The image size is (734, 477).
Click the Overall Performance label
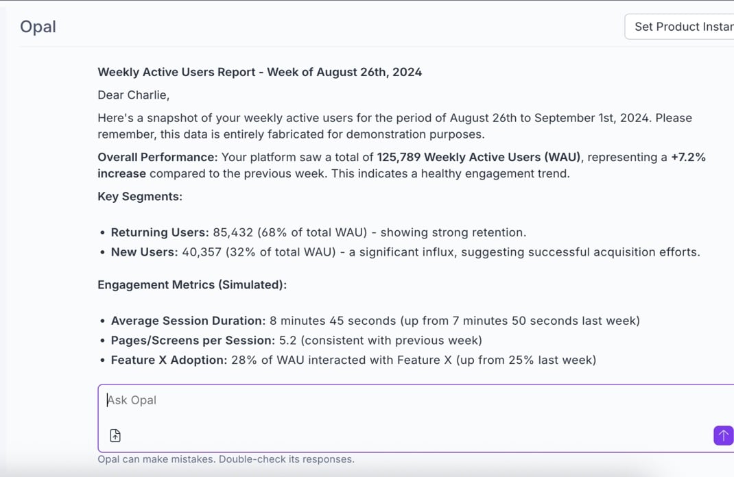(x=157, y=157)
